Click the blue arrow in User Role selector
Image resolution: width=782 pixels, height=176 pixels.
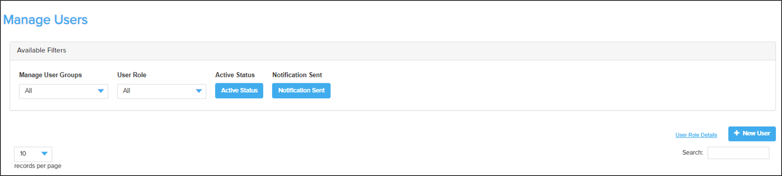pyautogui.click(x=199, y=91)
